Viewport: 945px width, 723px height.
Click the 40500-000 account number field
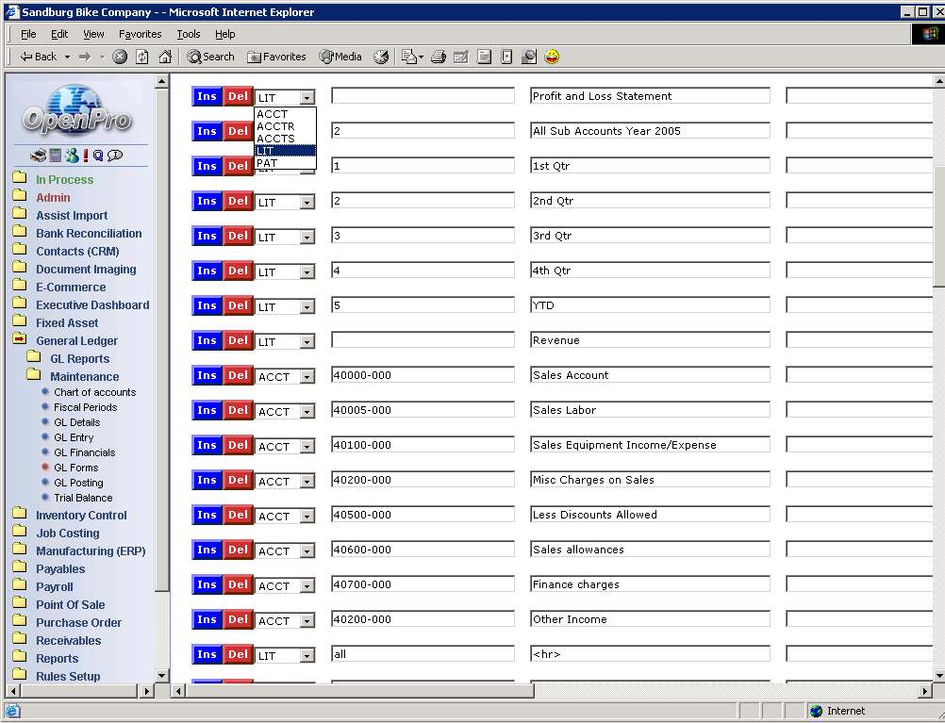coord(423,515)
